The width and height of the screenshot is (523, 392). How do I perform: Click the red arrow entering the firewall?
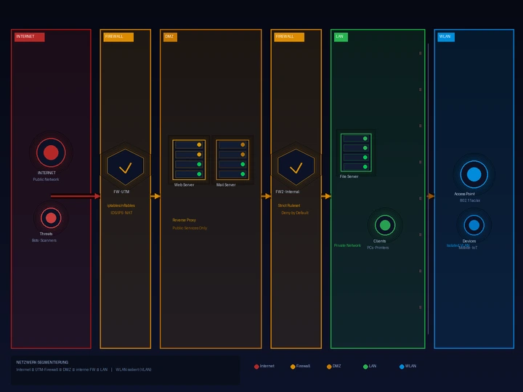click(x=76, y=196)
